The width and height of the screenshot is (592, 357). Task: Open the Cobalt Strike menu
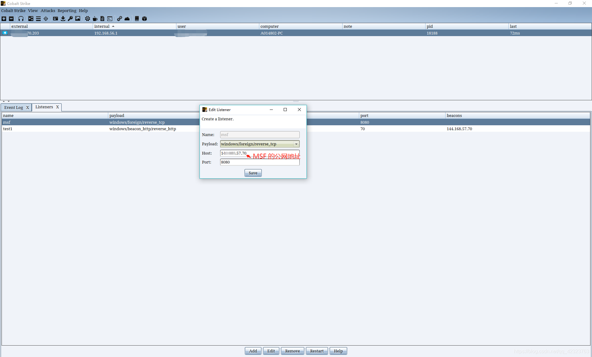click(13, 10)
